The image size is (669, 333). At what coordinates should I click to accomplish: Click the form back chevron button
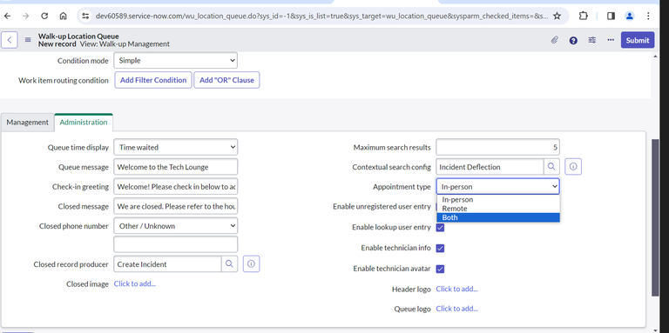pos(10,40)
